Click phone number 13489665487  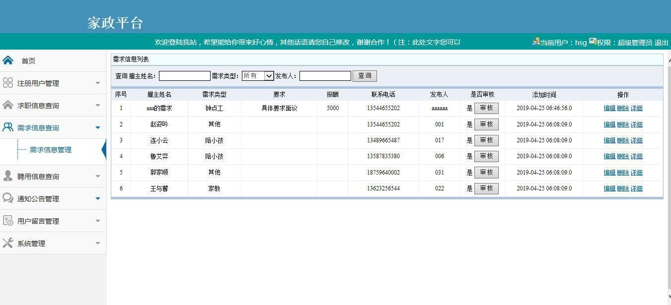tap(383, 140)
